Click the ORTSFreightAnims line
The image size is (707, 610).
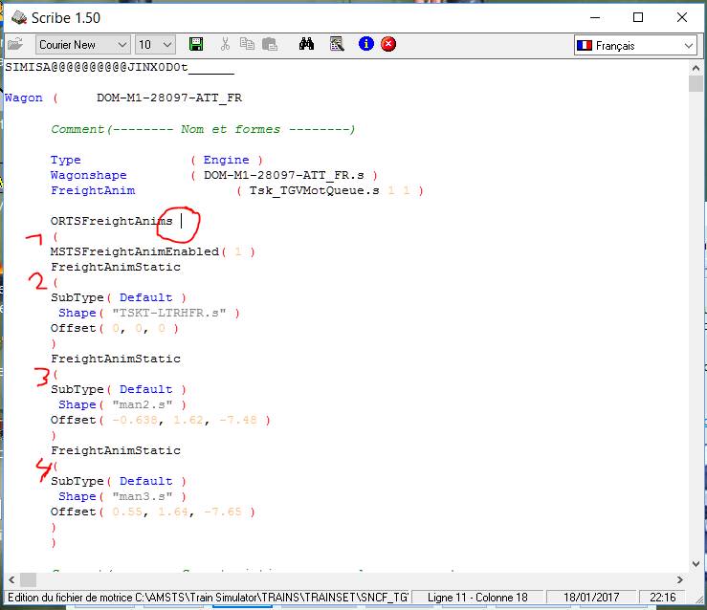point(111,221)
